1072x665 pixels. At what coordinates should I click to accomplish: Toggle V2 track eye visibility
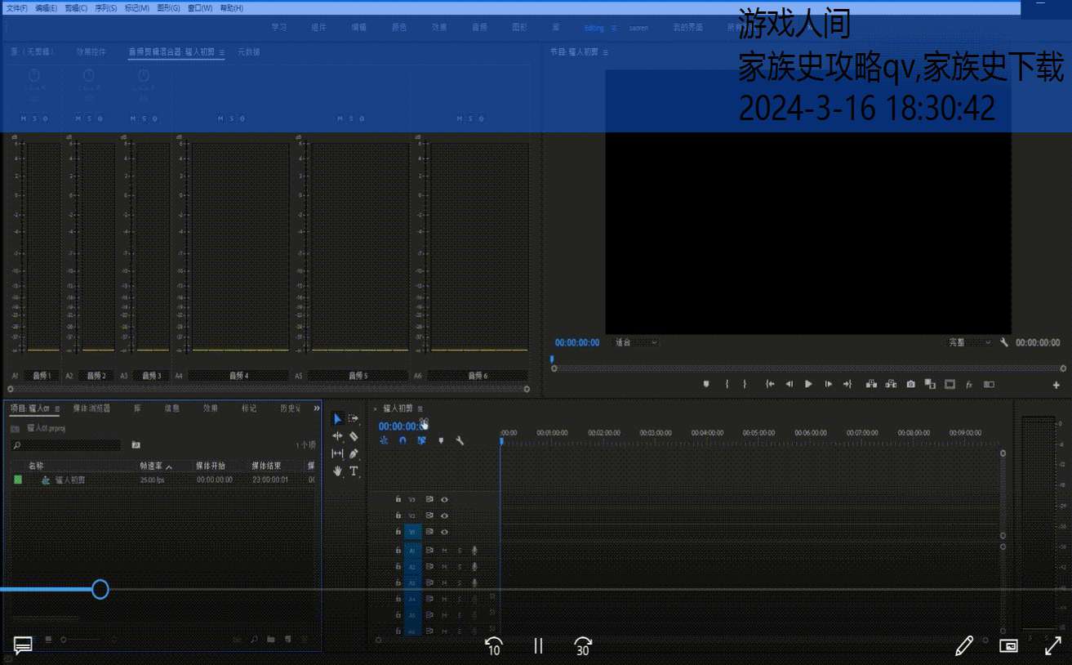(x=445, y=515)
